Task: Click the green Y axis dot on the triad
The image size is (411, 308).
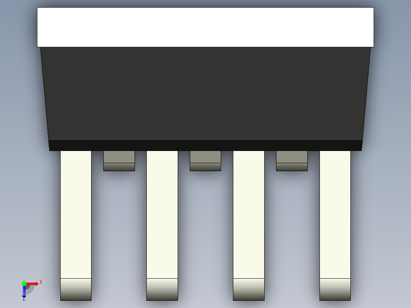Action: coord(24,284)
